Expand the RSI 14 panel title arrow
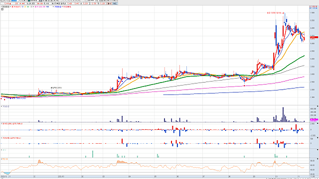Screen dimensions: 319x179 (1, 159)
